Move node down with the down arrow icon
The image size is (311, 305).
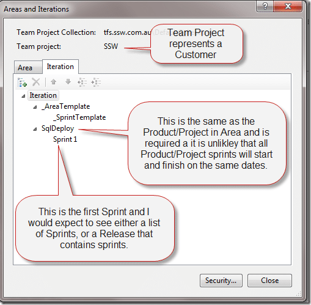68,82
